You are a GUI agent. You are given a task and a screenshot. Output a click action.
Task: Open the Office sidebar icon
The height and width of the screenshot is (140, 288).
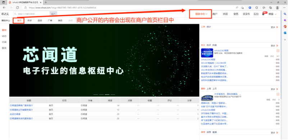point(285,27)
